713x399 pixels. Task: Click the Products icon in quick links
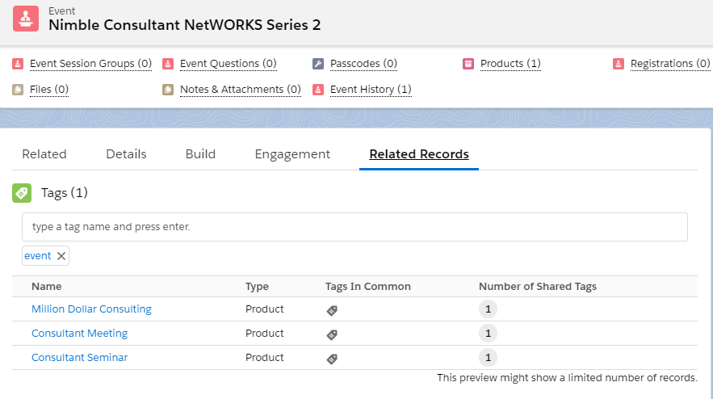point(468,64)
